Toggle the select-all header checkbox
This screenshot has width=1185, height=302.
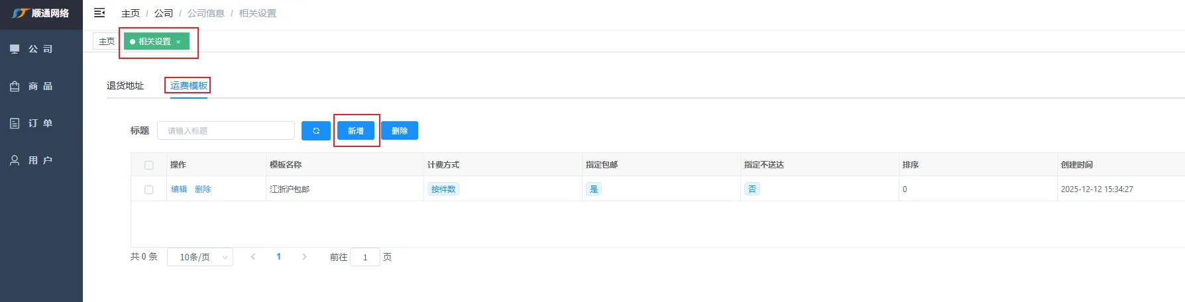click(148, 165)
